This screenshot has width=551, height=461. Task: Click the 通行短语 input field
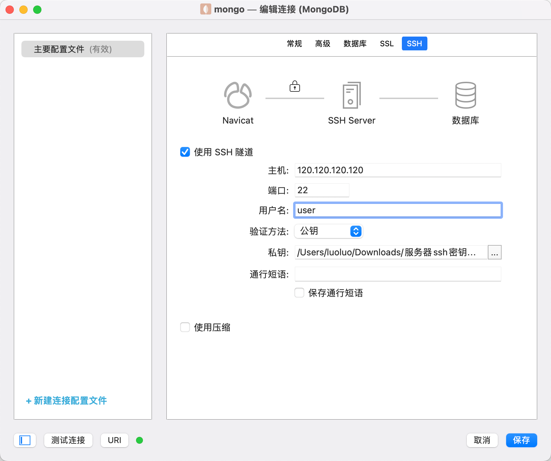[398, 274]
